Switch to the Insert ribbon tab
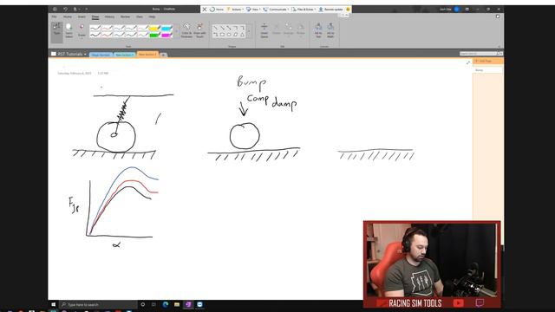Viewport: 555px width, 312px height. (82, 16)
